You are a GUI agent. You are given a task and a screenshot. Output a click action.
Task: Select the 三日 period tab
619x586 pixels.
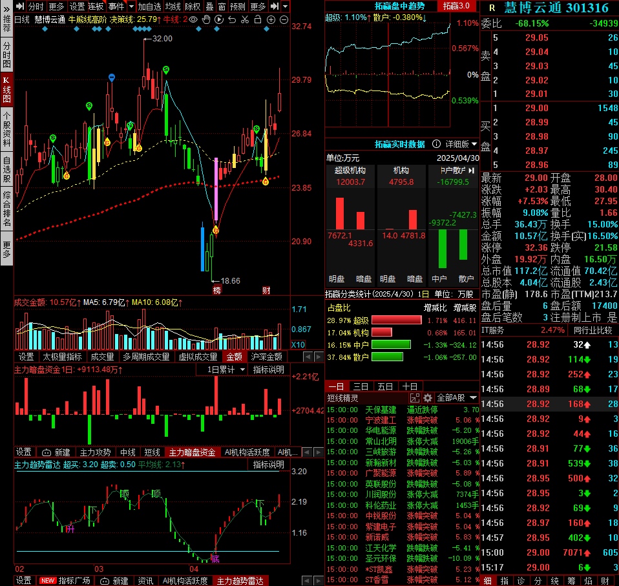pyautogui.click(x=361, y=386)
